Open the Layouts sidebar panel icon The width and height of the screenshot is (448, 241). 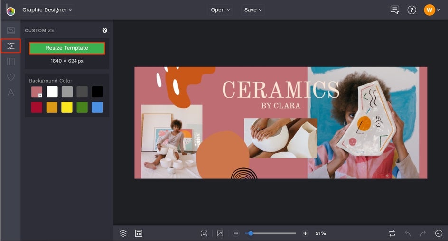(10, 62)
